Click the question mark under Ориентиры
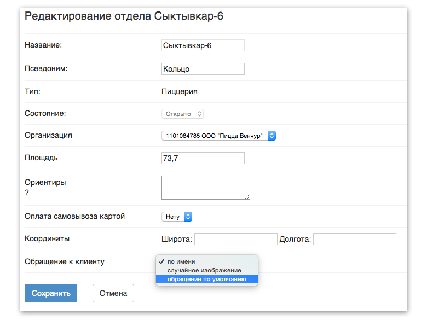 pos(27,193)
